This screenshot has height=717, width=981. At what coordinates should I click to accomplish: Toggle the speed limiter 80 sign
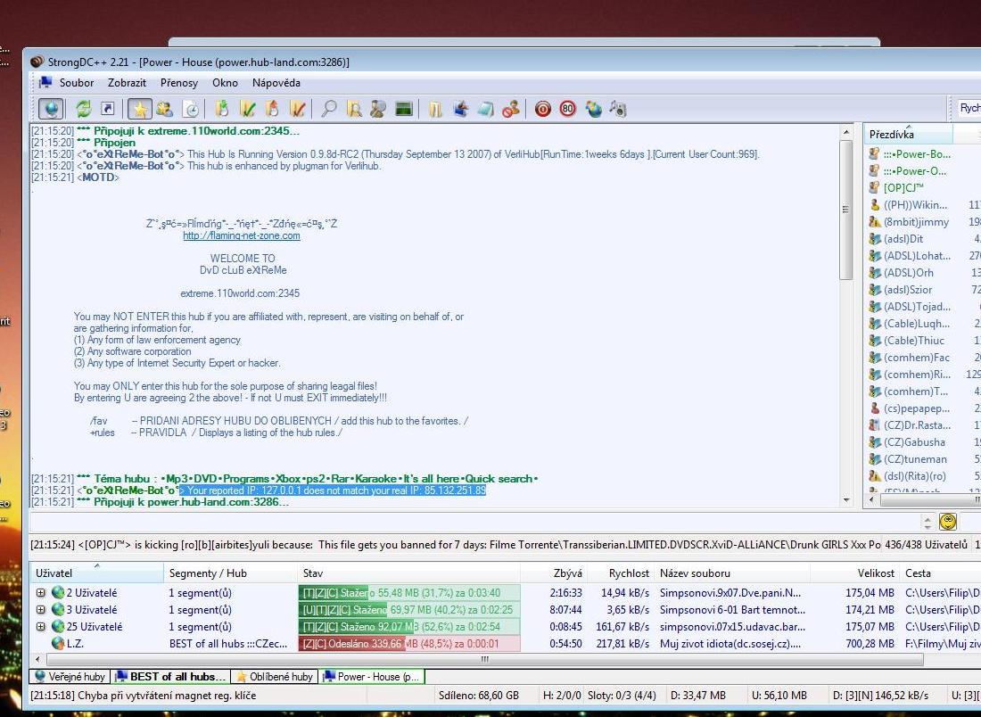click(x=568, y=109)
